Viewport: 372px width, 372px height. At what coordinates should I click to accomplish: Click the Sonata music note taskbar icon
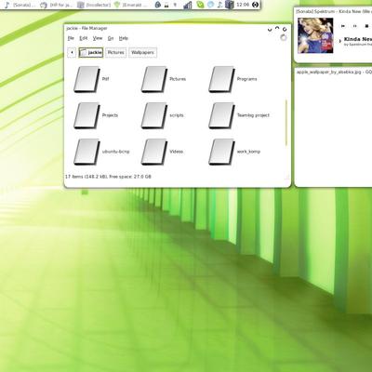[7, 5]
